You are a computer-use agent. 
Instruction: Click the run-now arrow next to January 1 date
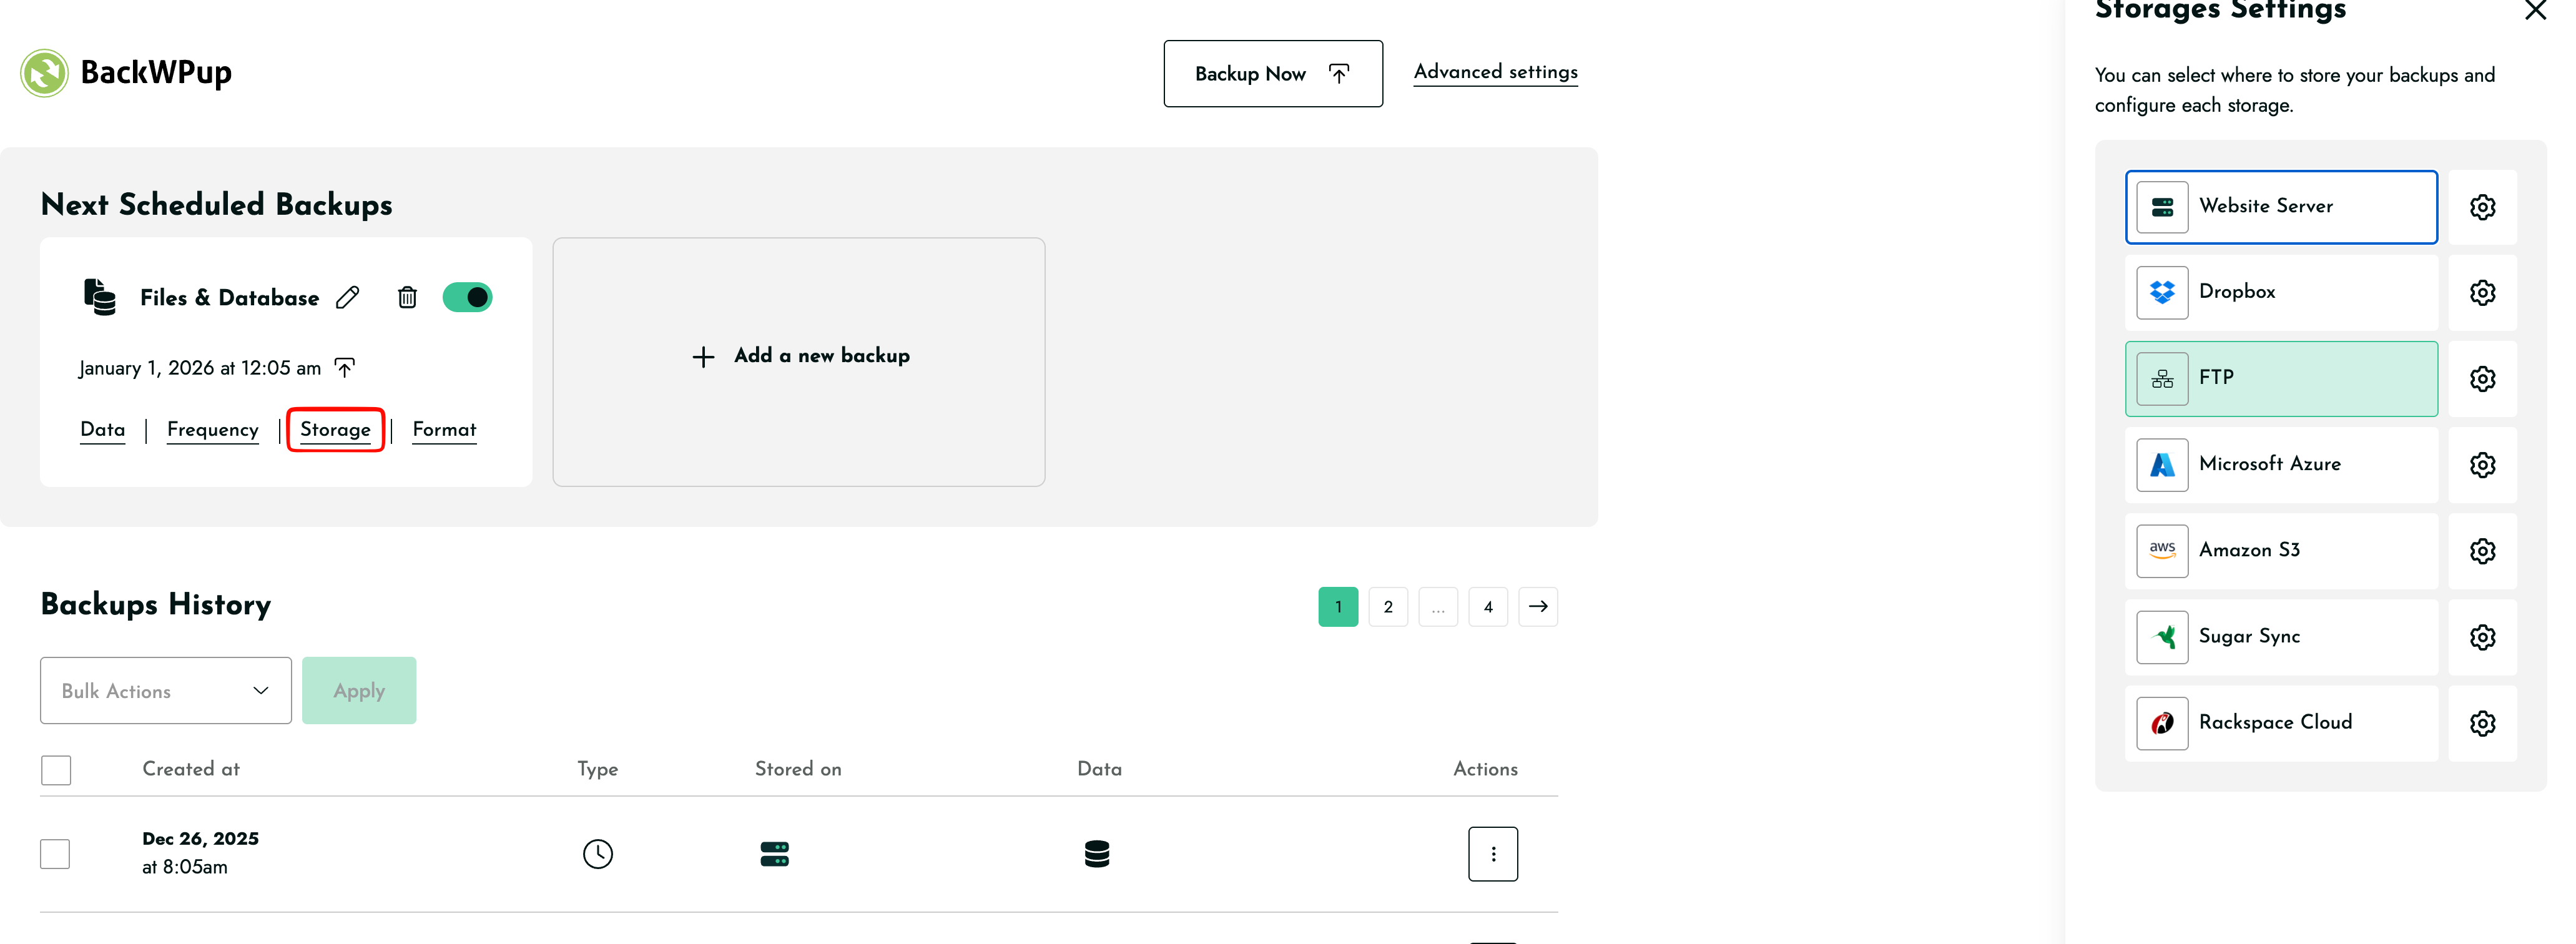pos(345,367)
